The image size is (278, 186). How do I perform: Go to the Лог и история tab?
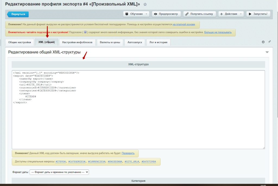(x=158, y=42)
